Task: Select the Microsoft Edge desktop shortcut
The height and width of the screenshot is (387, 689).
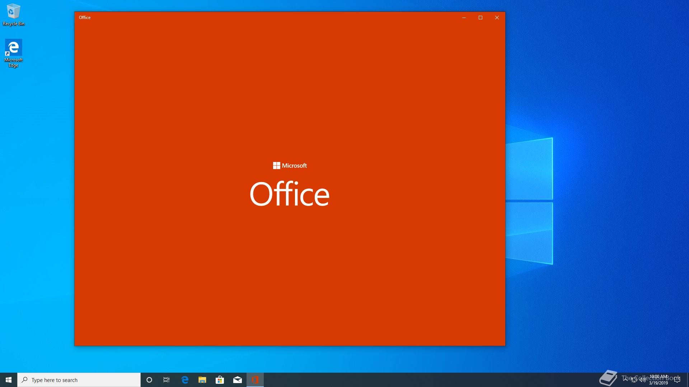Action: 13,53
